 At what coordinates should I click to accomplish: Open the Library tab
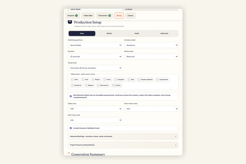coord(130,16)
